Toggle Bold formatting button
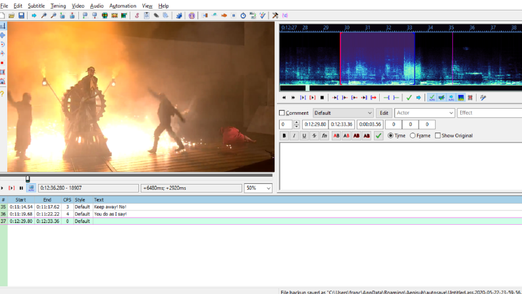This screenshot has width=522, height=294. [284, 136]
